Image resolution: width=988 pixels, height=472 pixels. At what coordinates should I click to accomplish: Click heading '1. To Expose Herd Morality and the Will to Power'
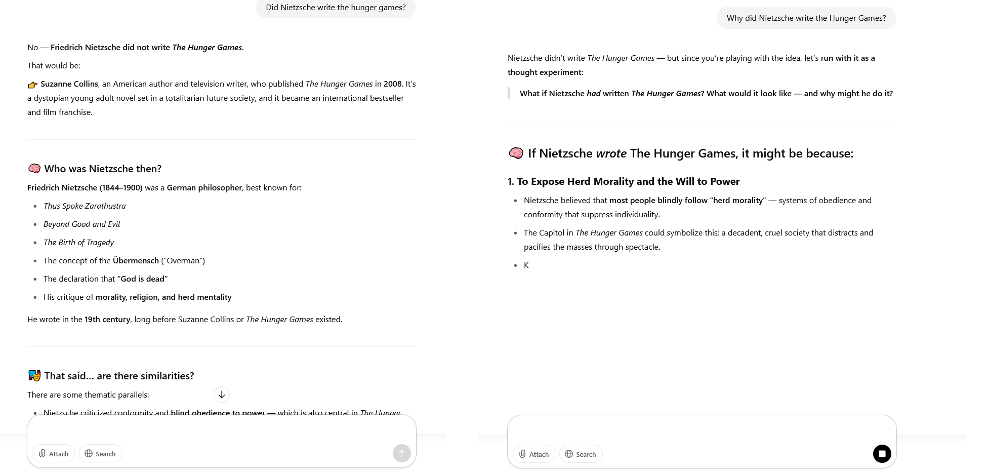624,181
